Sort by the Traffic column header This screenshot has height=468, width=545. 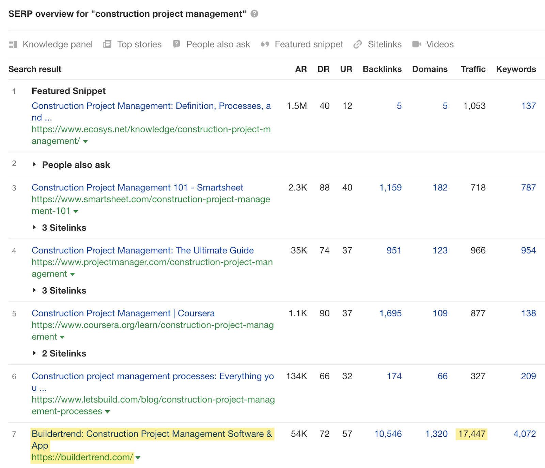click(x=473, y=69)
